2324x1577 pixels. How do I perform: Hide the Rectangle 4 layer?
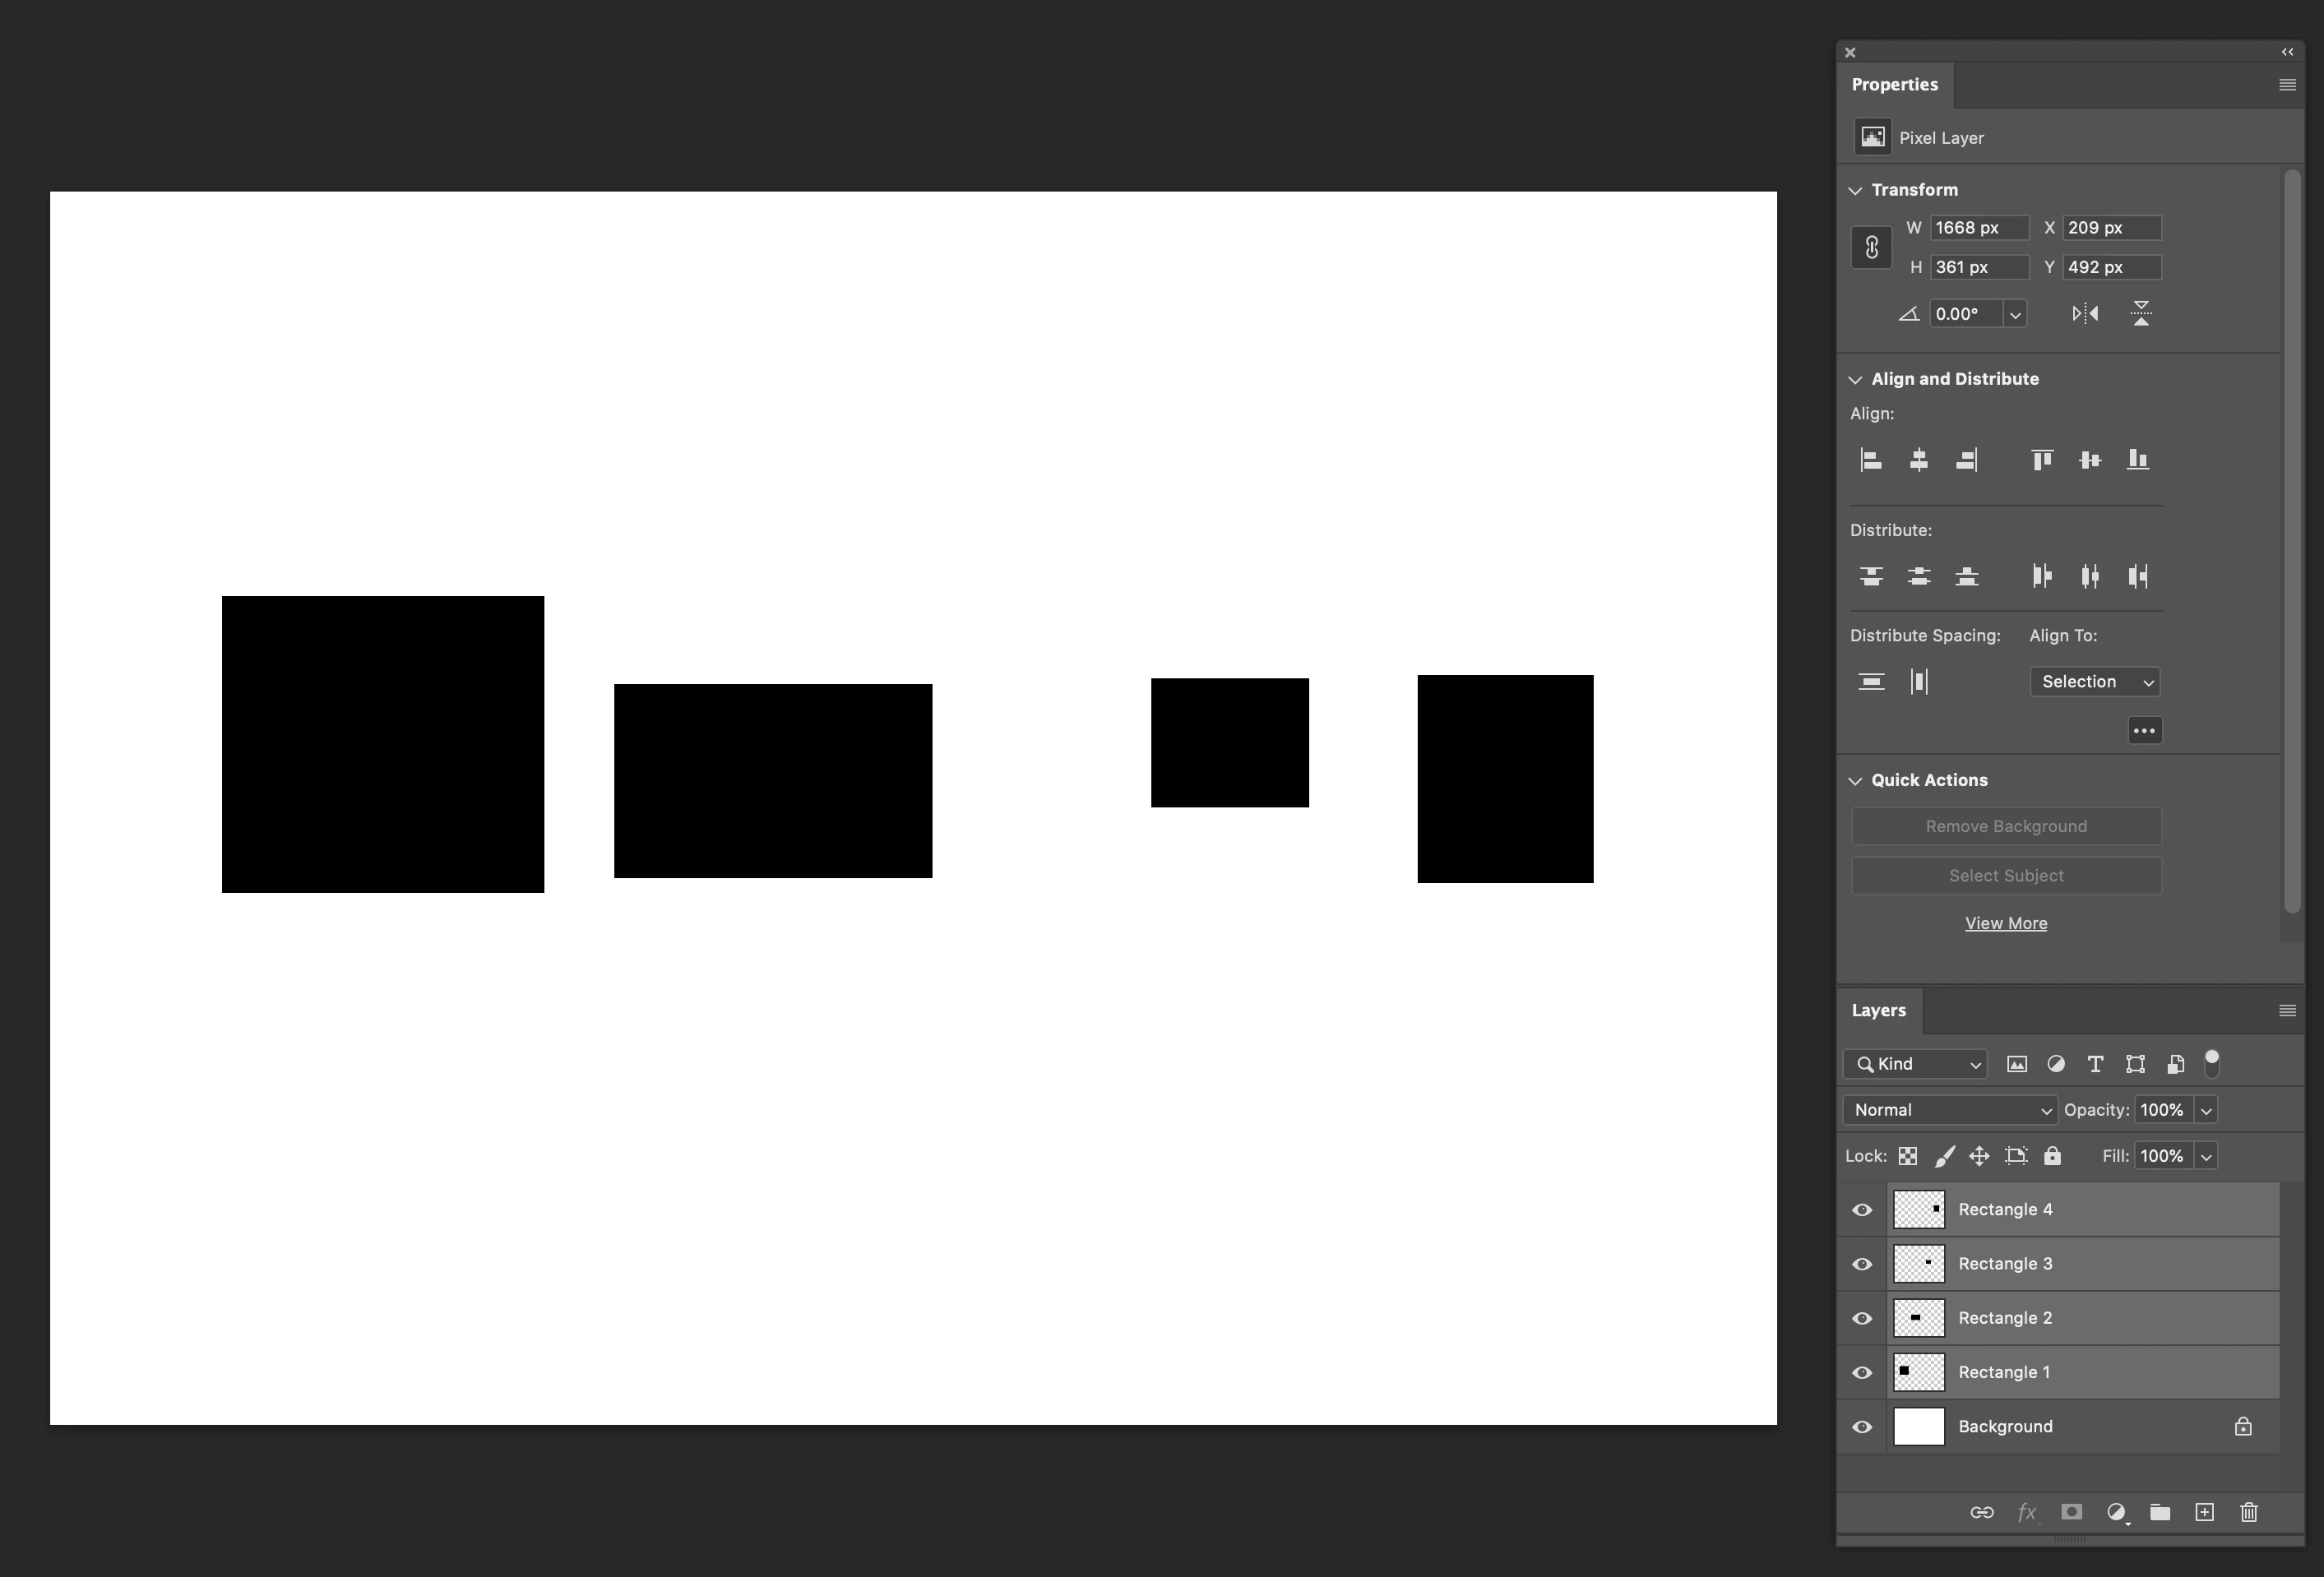click(1862, 1210)
